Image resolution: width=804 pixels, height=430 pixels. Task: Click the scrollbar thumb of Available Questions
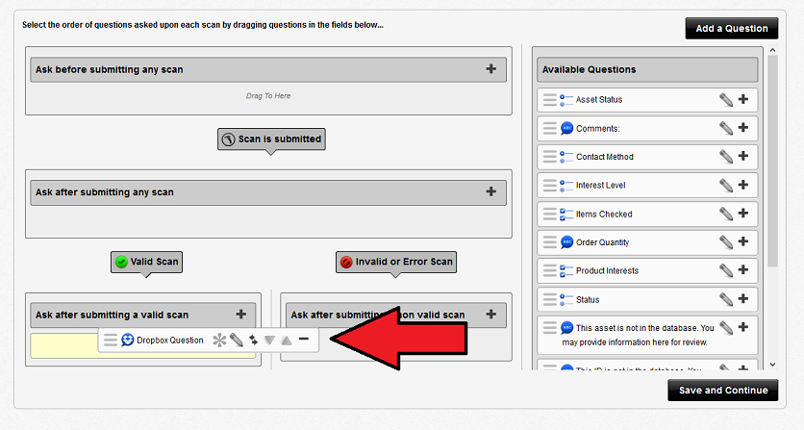pos(772,161)
